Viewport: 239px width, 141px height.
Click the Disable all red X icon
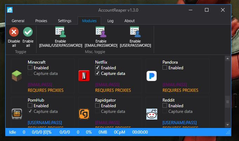14,32
